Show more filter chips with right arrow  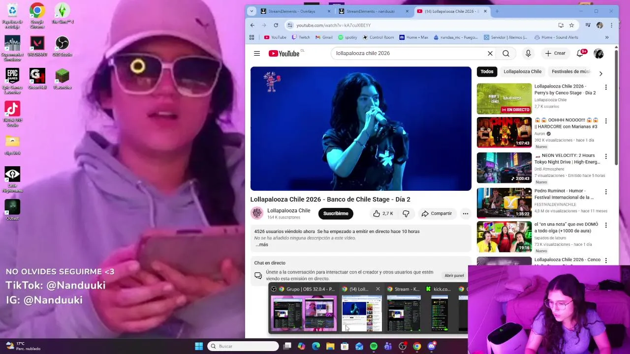click(x=600, y=73)
